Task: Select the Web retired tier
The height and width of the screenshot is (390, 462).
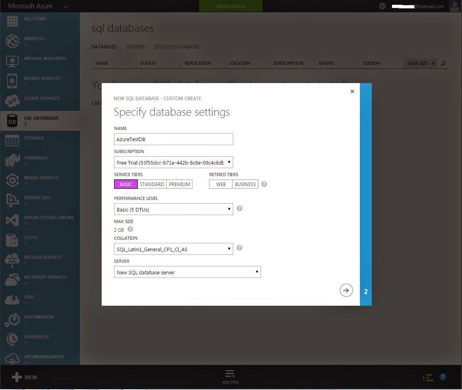Action: 221,184
